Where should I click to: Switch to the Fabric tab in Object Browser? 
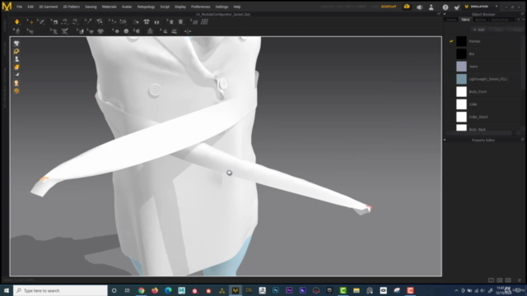(x=465, y=20)
